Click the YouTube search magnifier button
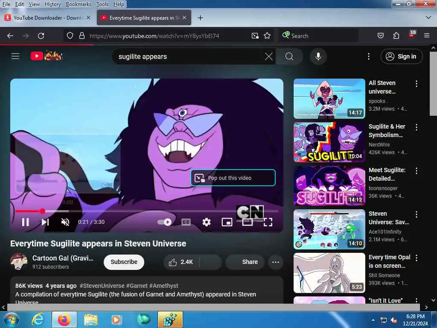 tap(289, 56)
